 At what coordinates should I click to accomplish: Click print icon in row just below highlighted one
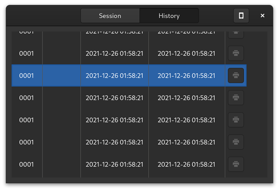(236, 98)
